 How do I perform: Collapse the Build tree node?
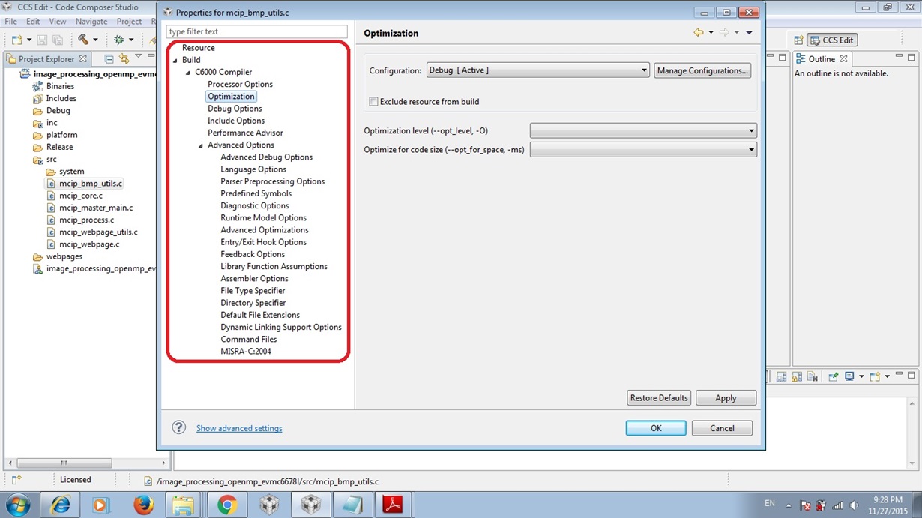(175, 61)
